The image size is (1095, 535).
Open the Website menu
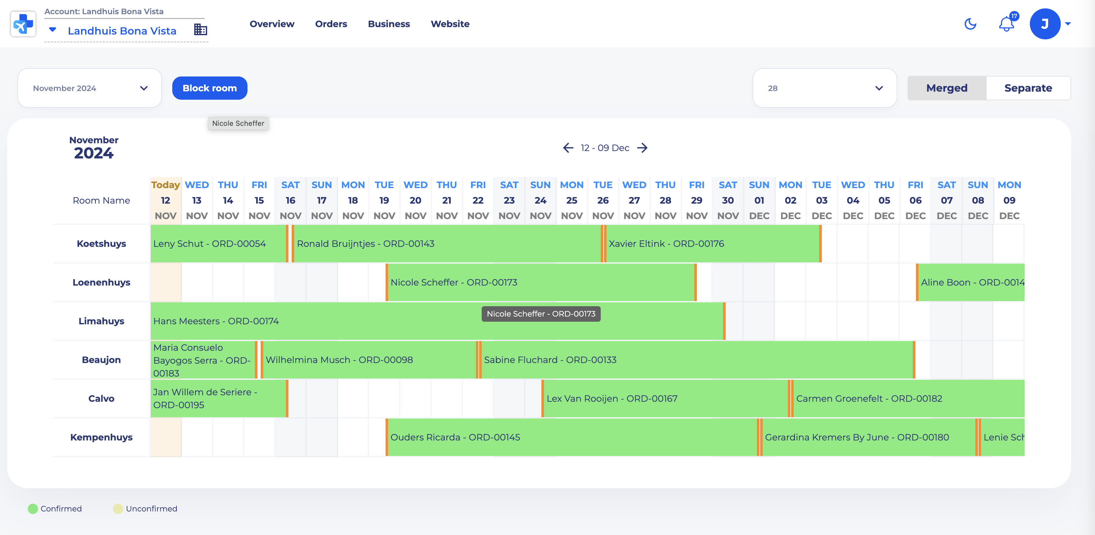click(450, 24)
